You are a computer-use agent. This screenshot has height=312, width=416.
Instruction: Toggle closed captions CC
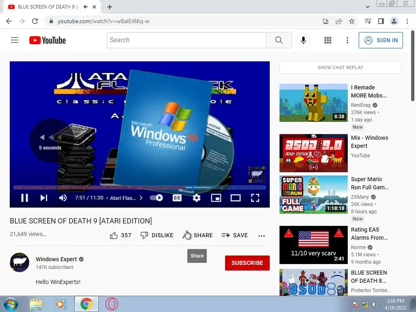pos(177,198)
